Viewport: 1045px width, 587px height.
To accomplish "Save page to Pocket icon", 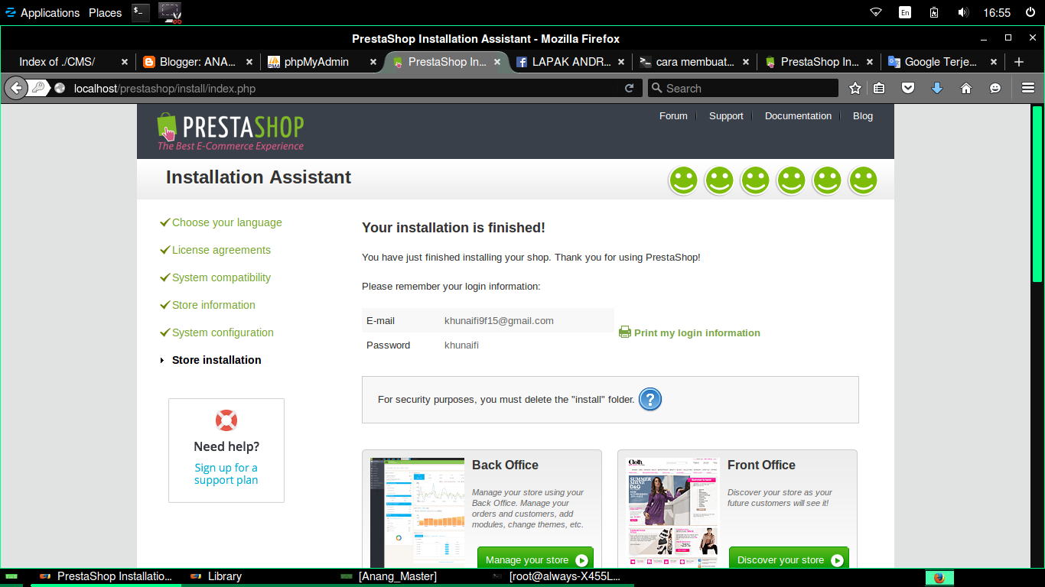I will [907, 88].
